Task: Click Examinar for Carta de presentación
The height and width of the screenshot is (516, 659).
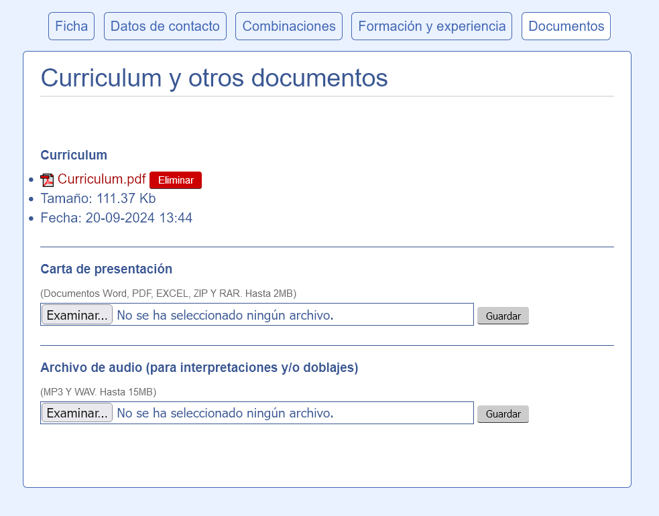Action: point(77,315)
